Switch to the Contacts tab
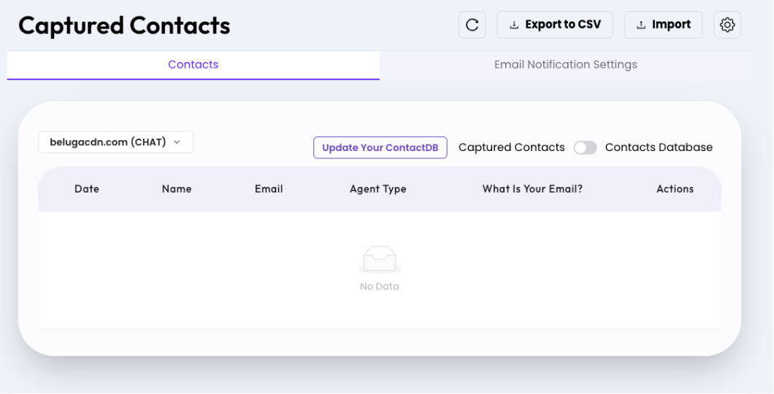This screenshot has height=394, width=774. (193, 65)
